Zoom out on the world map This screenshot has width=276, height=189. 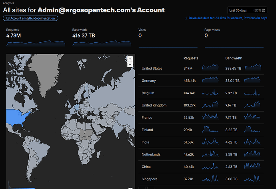[x=130, y=65]
